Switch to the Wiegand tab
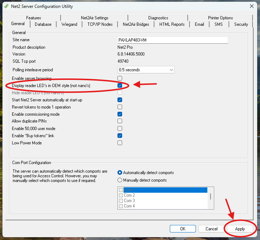 pos(69,24)
